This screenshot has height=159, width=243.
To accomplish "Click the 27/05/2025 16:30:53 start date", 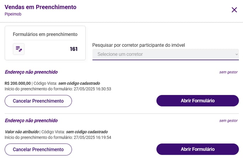I will click(x=93, y=89).
